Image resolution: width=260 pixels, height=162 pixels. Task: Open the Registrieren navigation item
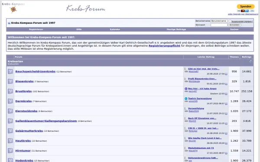[x=36, y=29]
